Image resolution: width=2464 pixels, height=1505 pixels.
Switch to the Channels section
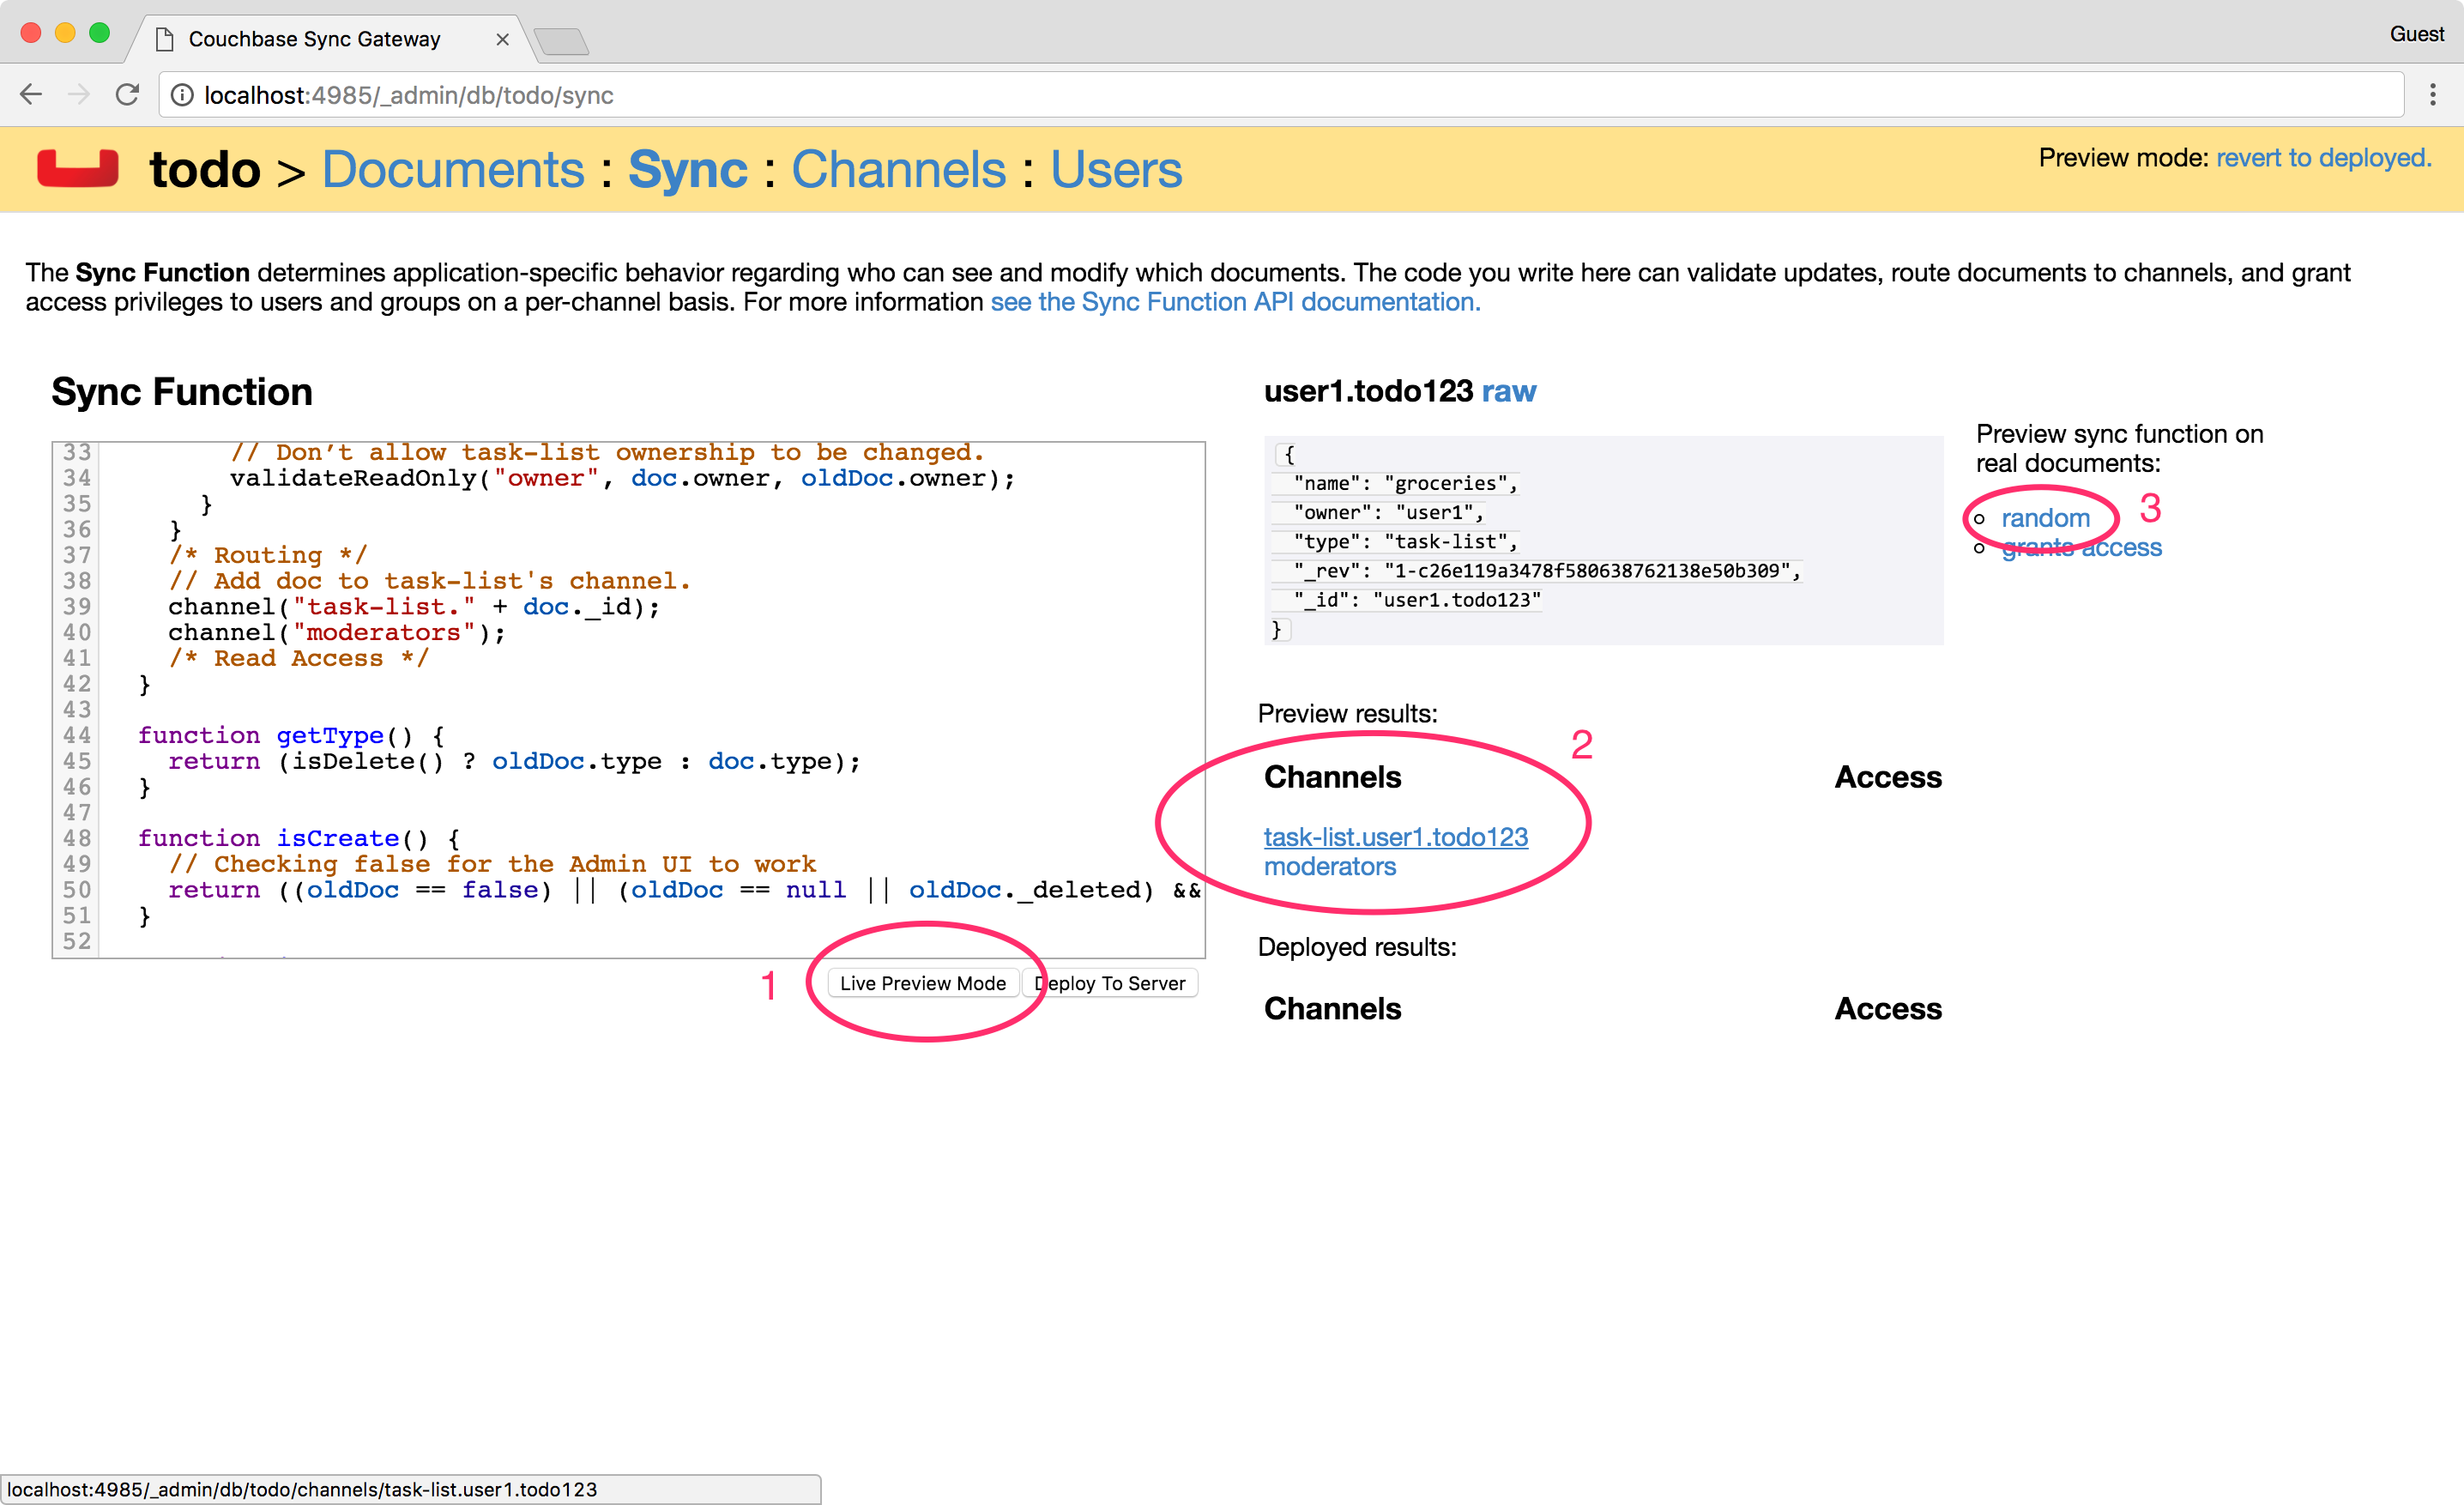898,169
